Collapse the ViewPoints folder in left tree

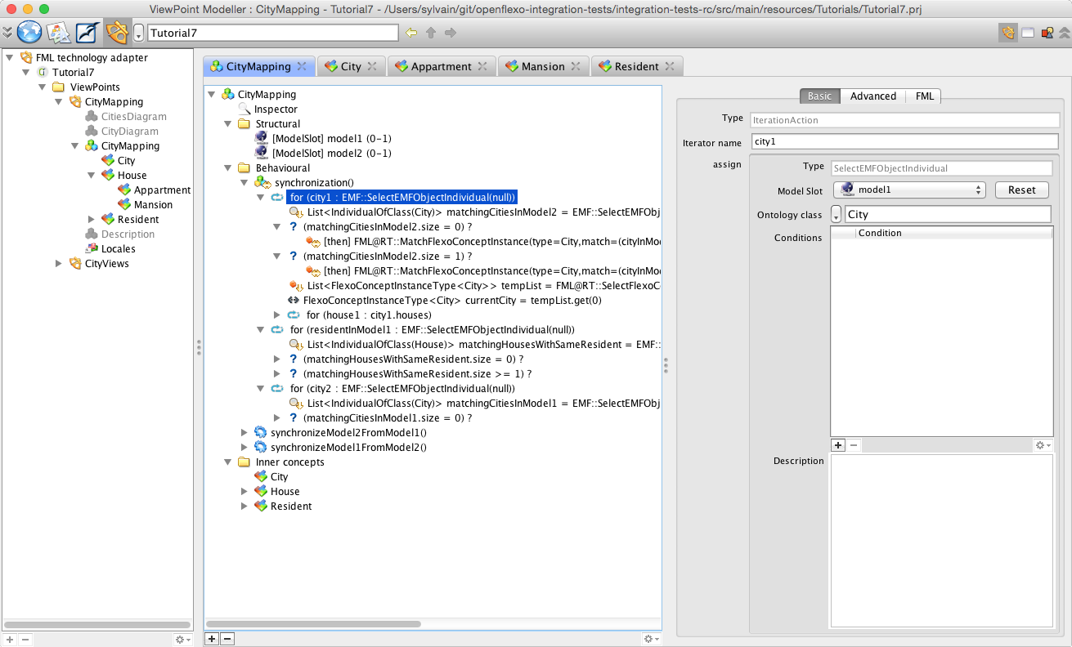pyautogui.click(x=42, y=87)
